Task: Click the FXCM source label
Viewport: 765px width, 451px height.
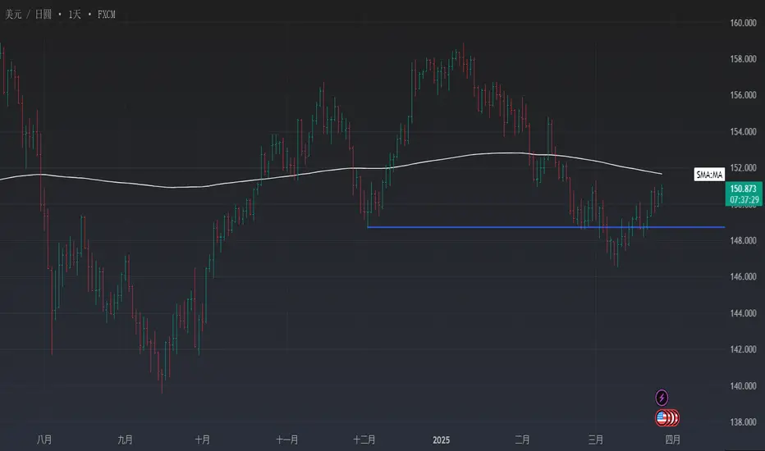Action: 107,15
